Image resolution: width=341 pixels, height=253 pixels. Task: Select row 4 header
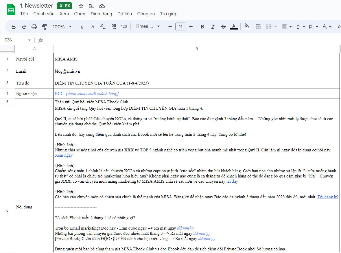[x=8, y=93]
